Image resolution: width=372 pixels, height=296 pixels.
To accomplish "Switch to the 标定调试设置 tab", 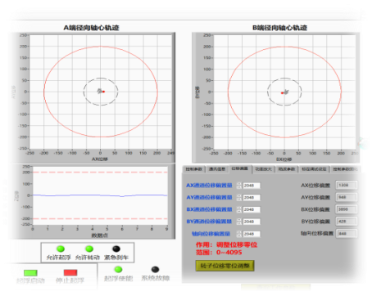I will click(314, 169).
